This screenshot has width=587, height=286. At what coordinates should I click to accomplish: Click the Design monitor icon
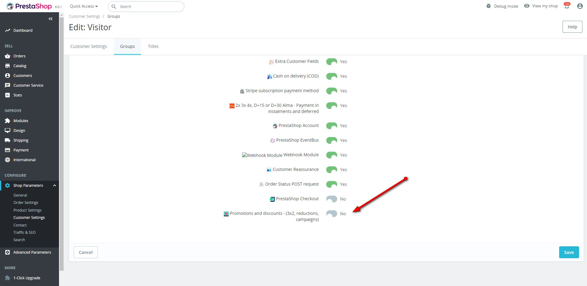pos(8,131)
